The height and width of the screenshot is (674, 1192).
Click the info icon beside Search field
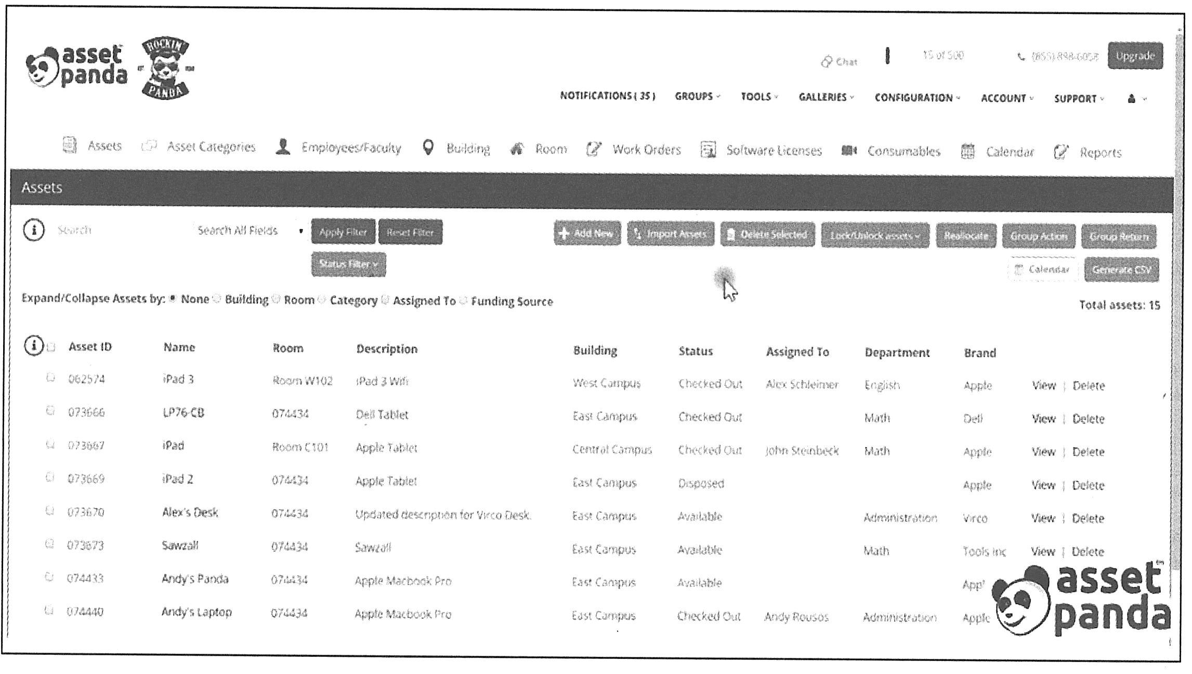click(x=34, y=229)
